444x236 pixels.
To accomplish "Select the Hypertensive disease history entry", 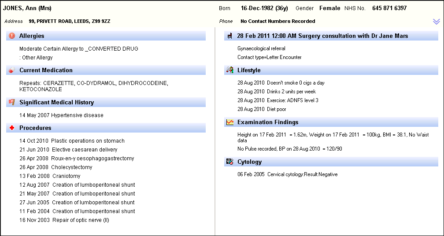I will [61, 115].
